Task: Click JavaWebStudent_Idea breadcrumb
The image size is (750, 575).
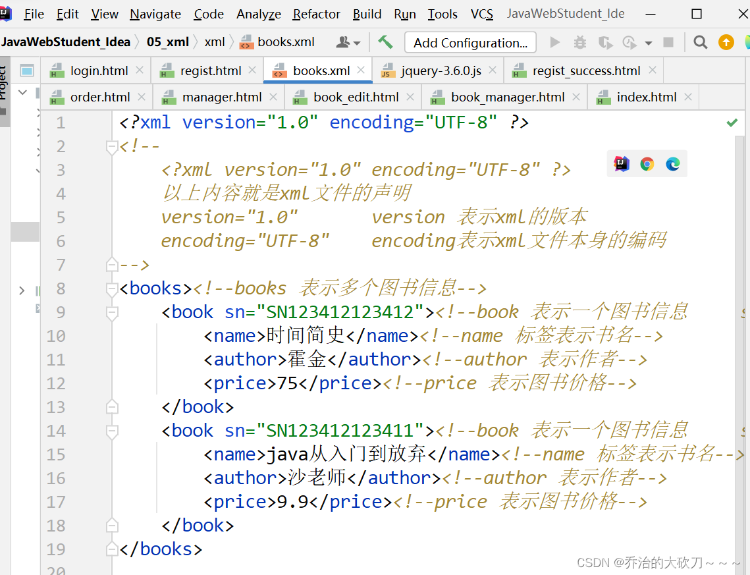Action: (x=66, y=42)
